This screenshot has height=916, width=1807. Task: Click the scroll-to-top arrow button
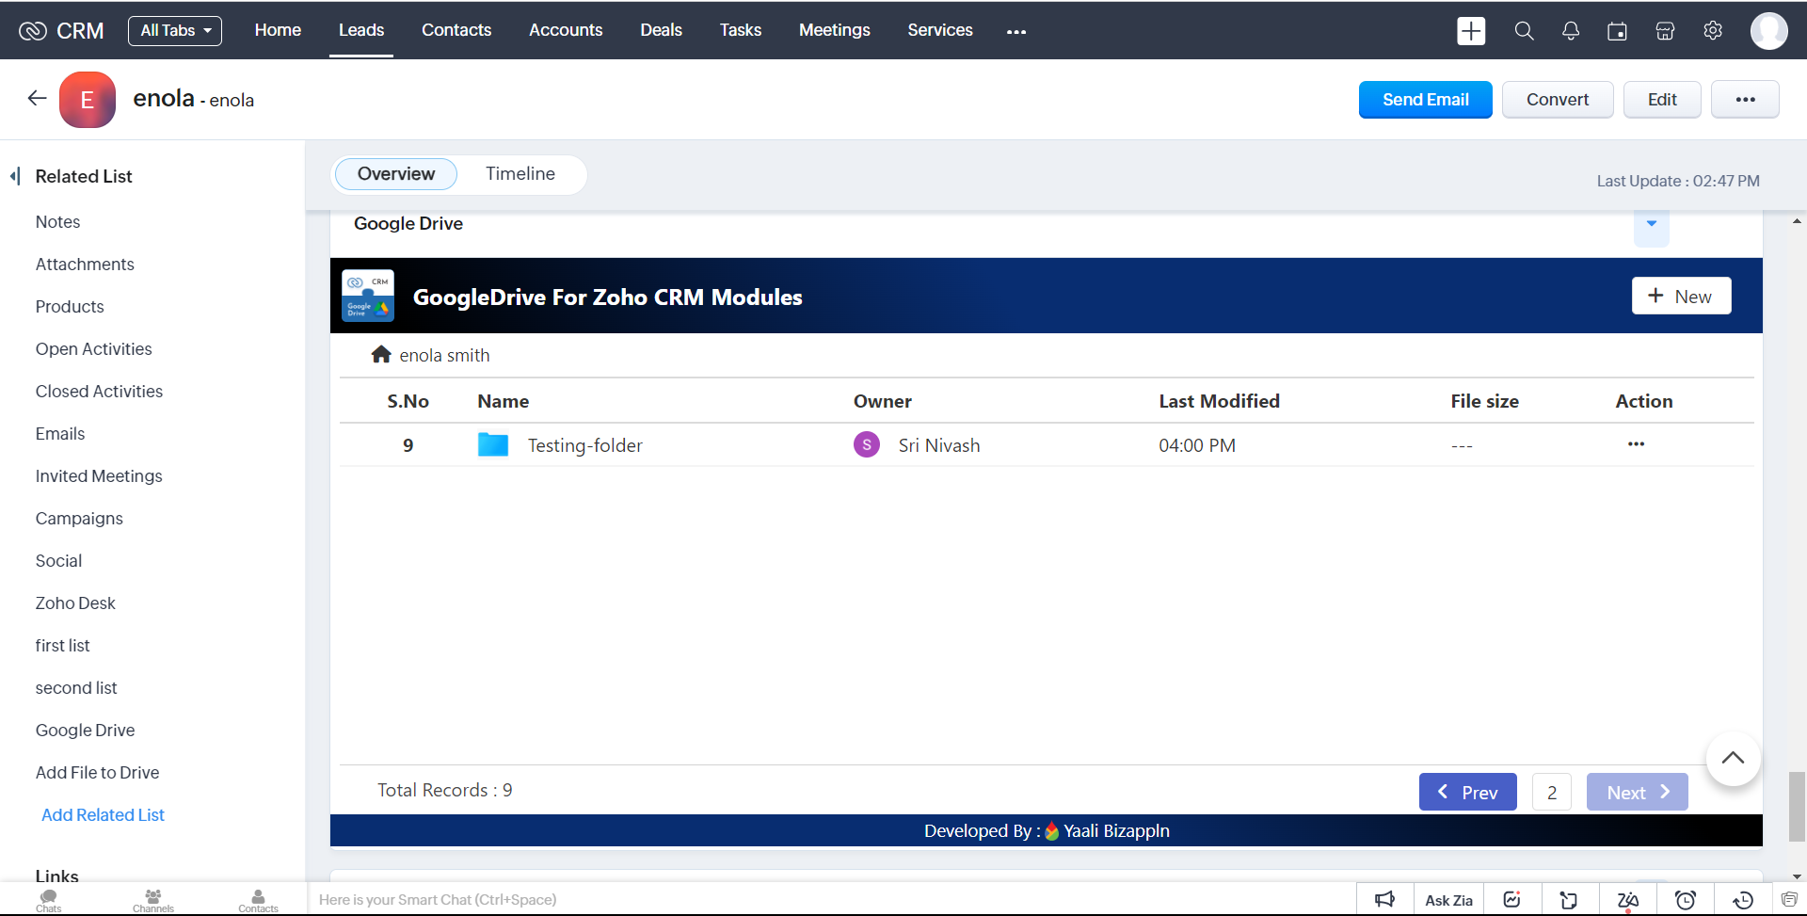click(1732, 759)
